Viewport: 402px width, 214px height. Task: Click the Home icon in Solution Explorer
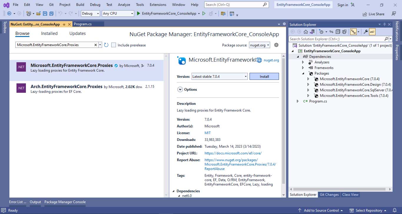tap(305, 31)
